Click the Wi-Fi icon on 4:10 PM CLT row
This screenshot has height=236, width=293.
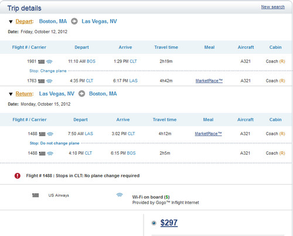pos(50,154)
